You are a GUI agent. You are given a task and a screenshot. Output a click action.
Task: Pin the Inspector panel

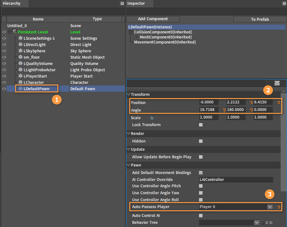click(x=284, y=3)
